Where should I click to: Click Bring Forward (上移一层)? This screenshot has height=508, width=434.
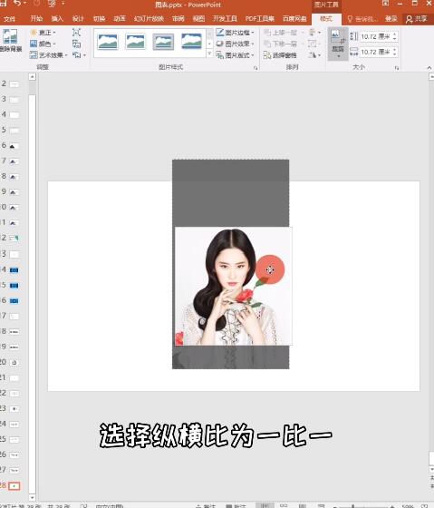click(x=280, y=33)
